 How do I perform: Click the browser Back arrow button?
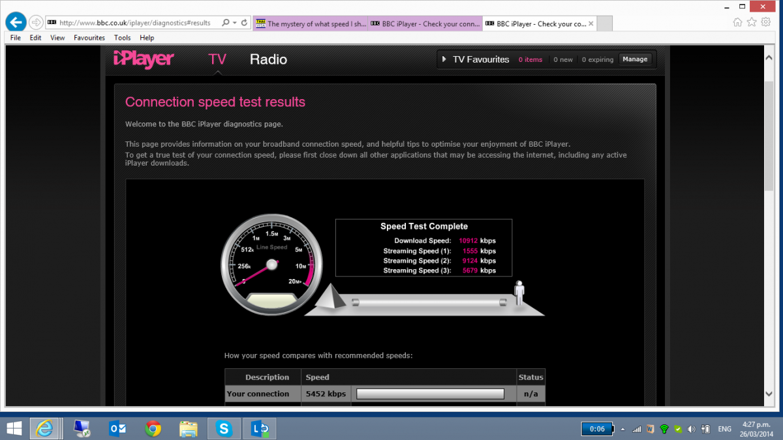pos(16,22)
